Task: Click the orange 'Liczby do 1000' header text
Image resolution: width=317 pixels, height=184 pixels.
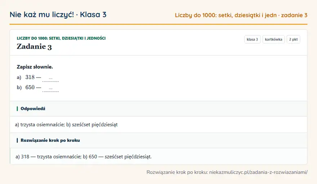Action: (241, 15)
